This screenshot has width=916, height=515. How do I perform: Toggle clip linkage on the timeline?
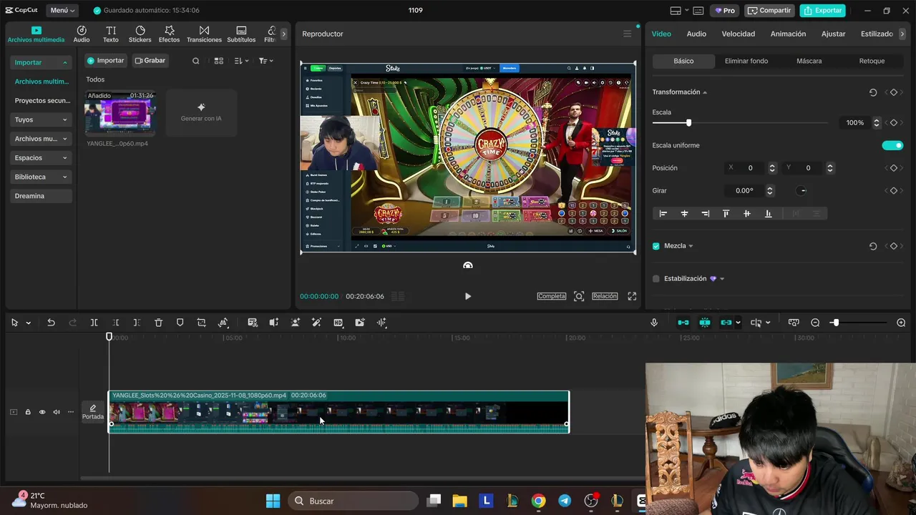click(x=726, y=323)
